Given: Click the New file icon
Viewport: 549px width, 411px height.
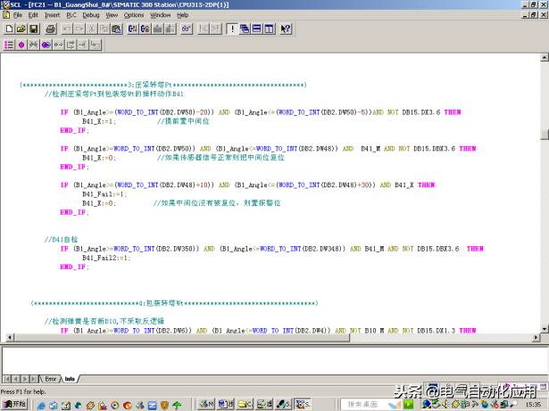Looking at the screenshot, I should click(8, 29).
